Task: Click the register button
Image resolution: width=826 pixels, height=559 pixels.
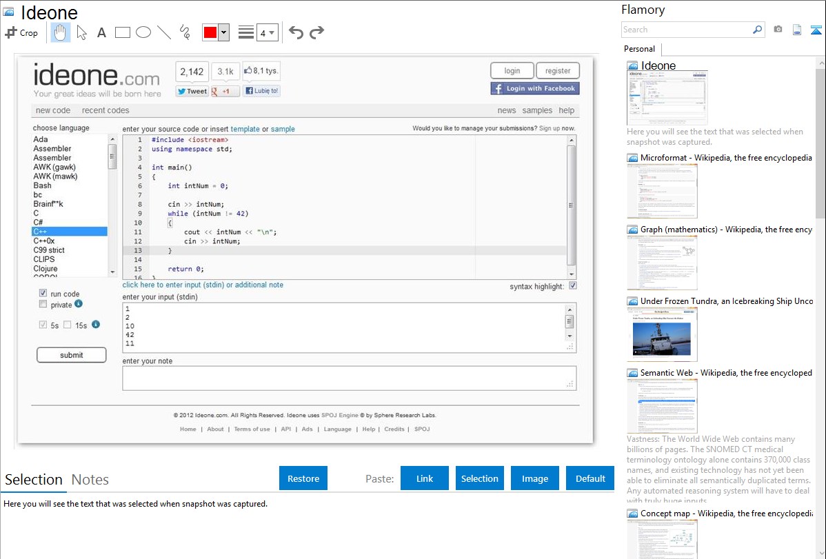Action: (558, 70)
